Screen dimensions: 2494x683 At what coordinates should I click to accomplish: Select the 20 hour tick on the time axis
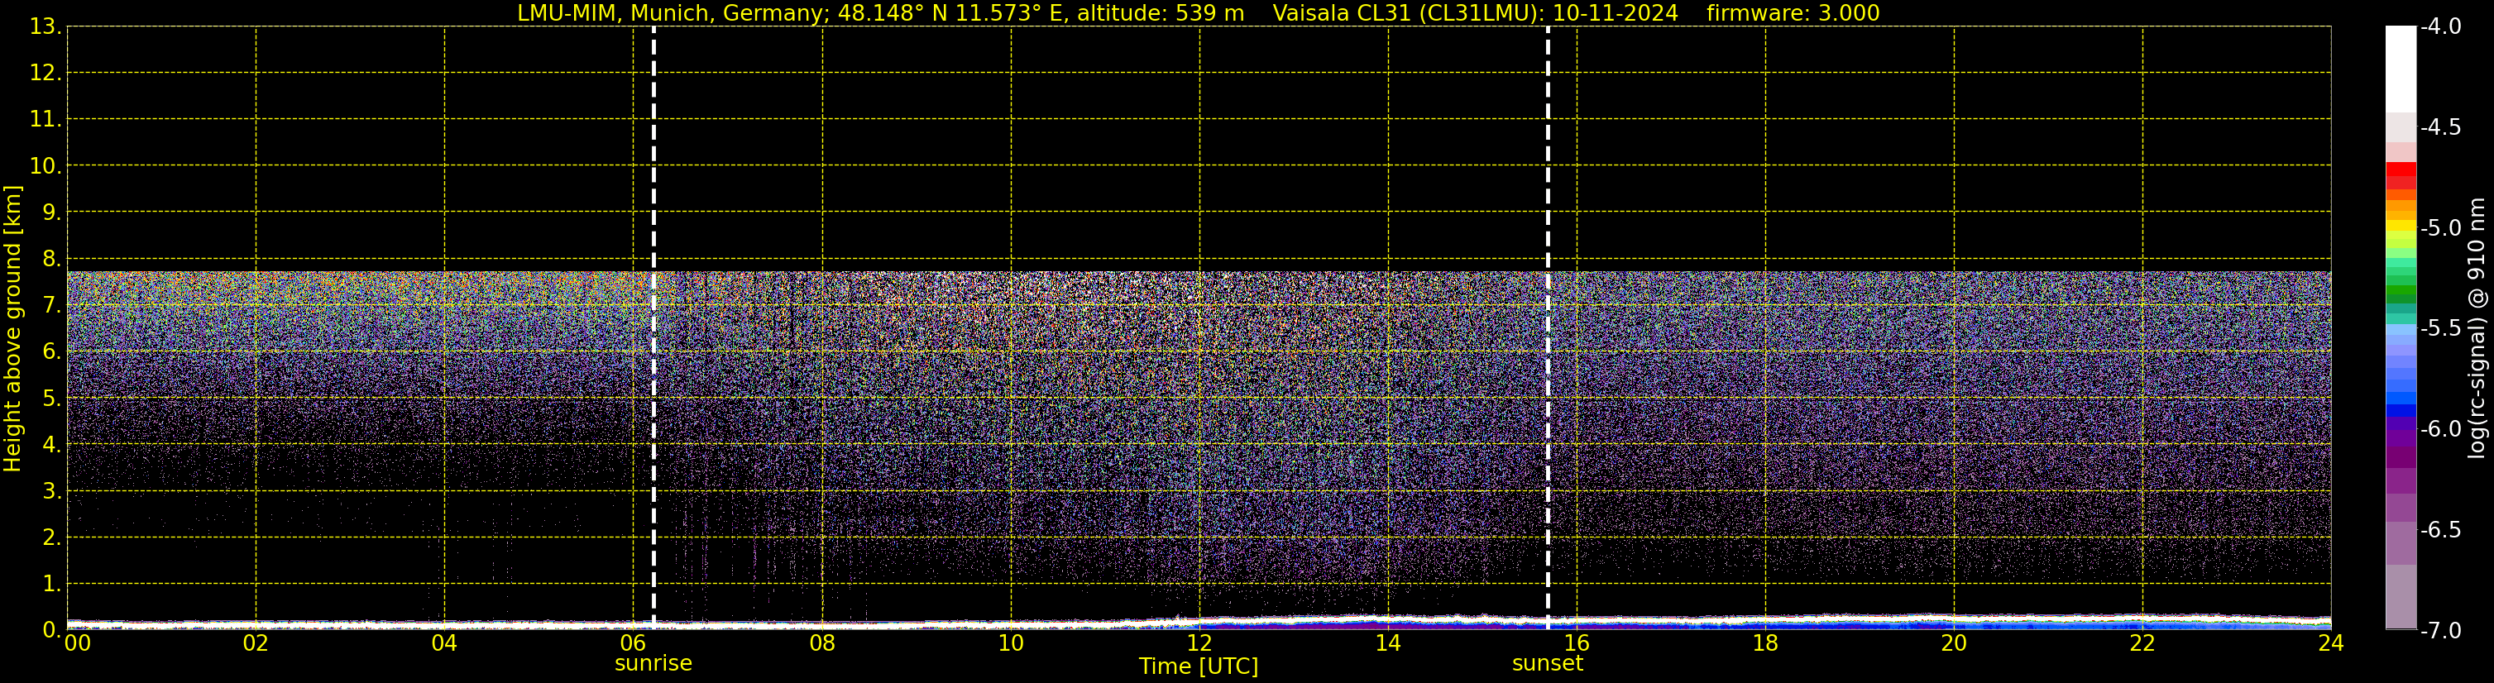point(1954,642)
